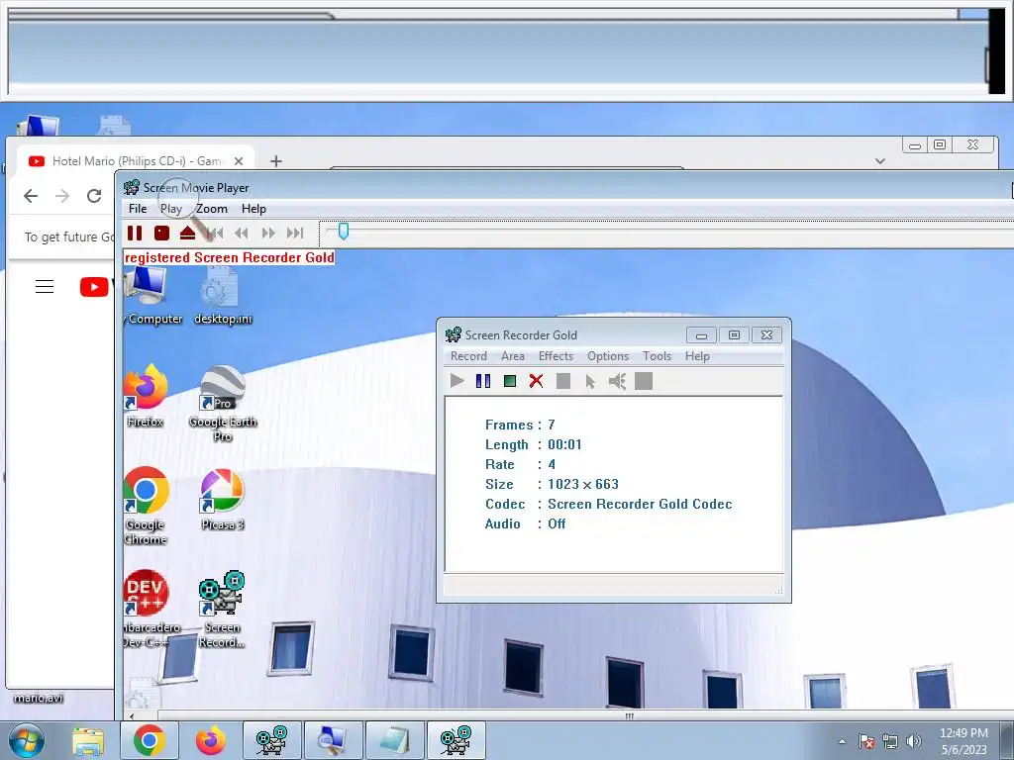Click the notepad taskbar button
The image size is (1014, 760).
(395, 740)
